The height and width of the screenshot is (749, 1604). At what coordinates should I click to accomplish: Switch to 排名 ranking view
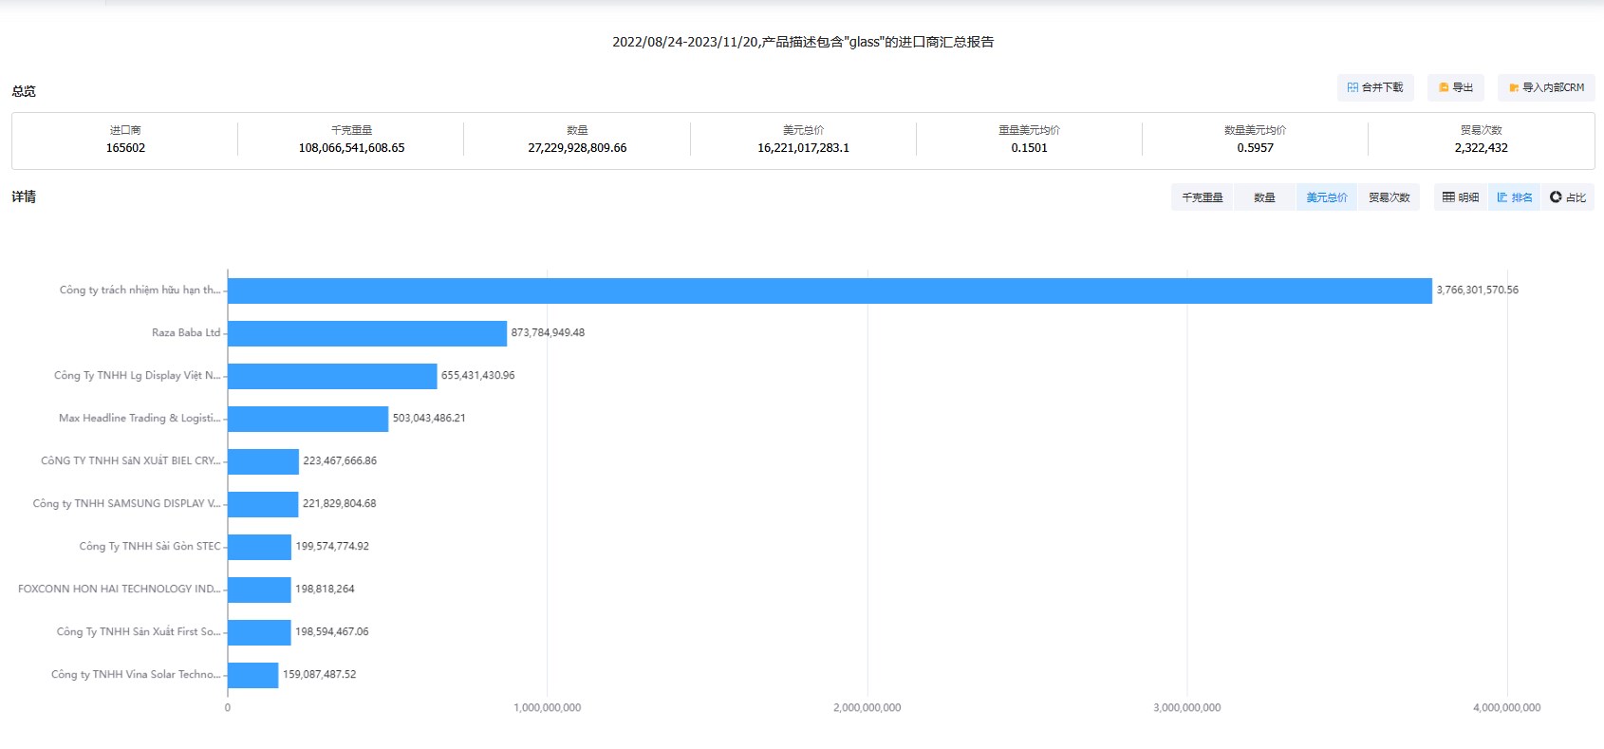pyautogui.click(x=1514, y=197)
